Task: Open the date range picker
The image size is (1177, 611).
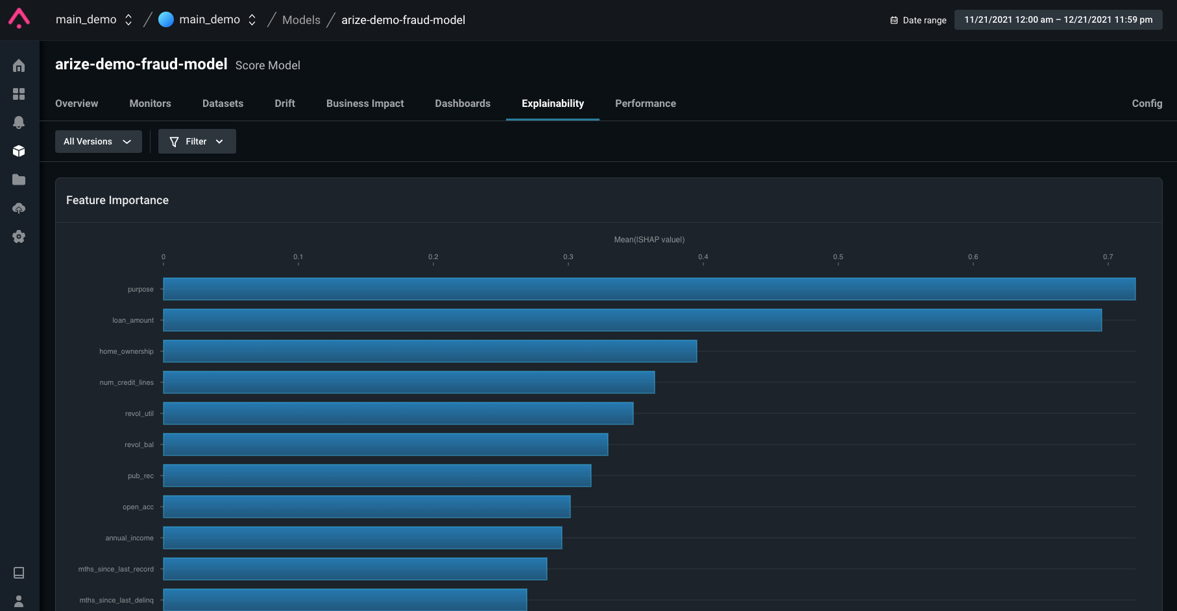Action: (1058, 19)
